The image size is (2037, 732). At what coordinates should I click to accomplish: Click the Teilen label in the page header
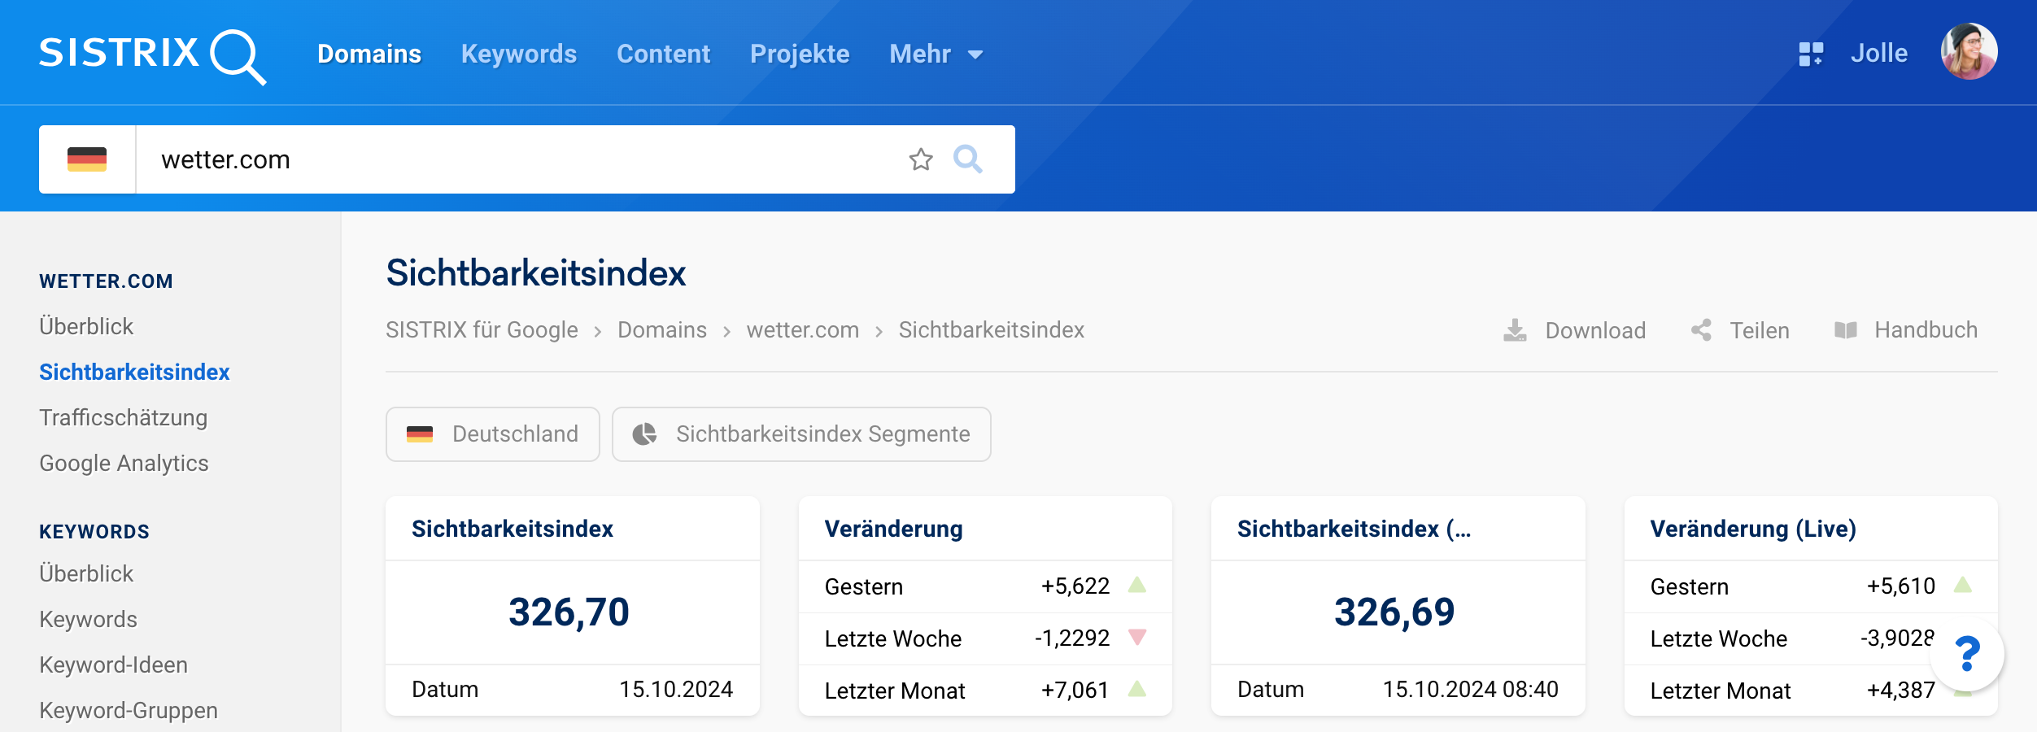pyautogui.click(x=1760, y=330)
